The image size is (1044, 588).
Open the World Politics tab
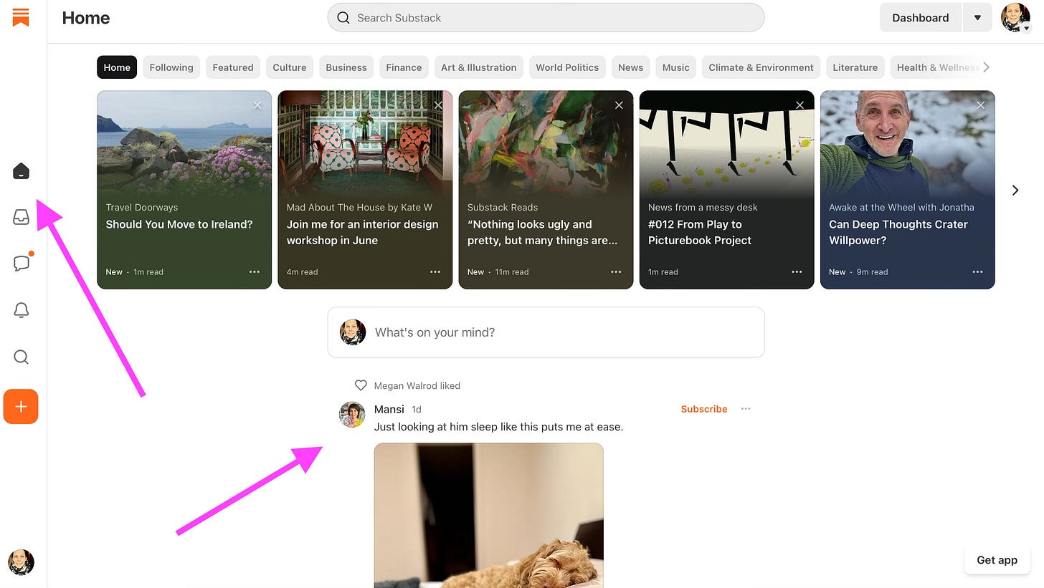click(x=567, y=67)
